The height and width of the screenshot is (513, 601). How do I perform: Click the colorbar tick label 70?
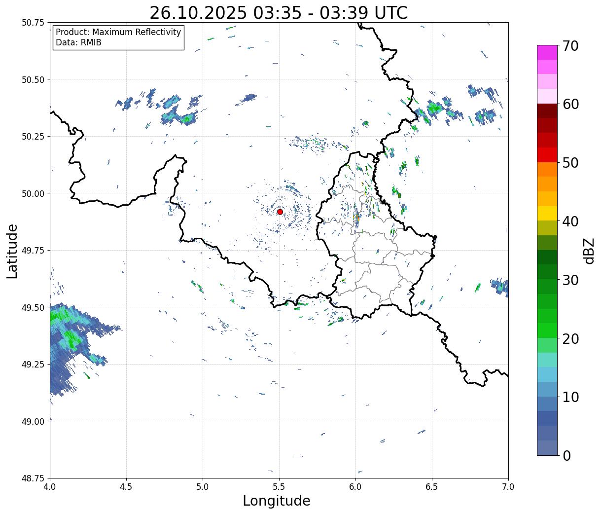click(x=570, y=46)
